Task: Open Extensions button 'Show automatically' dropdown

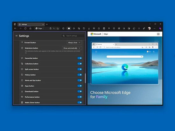Action: [x=72, y=48]
